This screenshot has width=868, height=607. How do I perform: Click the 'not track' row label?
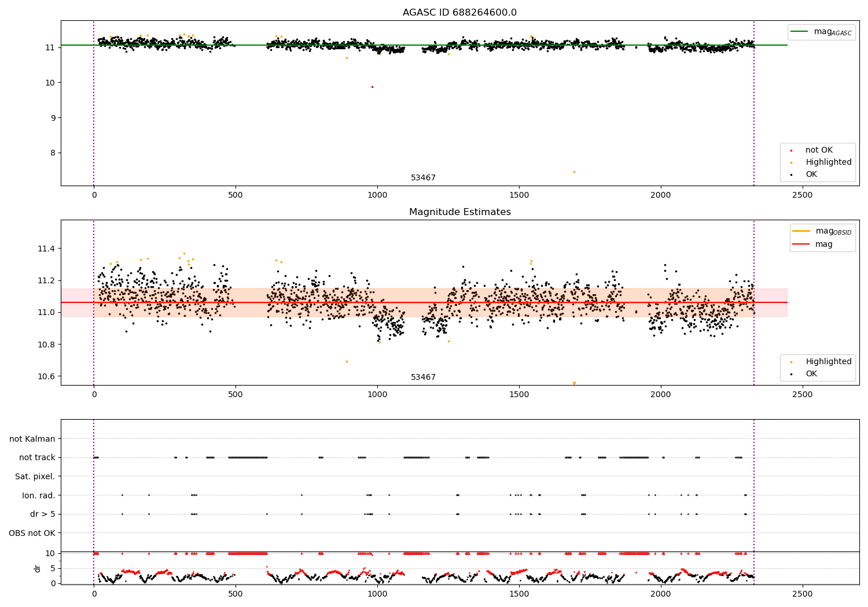(37, 458)
